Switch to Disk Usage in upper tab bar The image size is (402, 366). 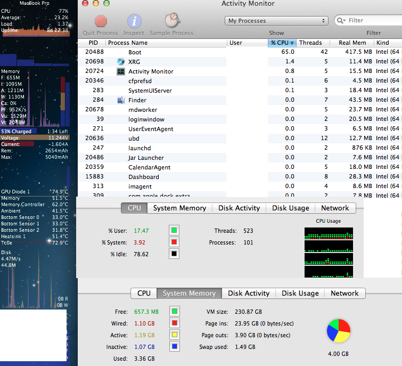coord(291,208)
